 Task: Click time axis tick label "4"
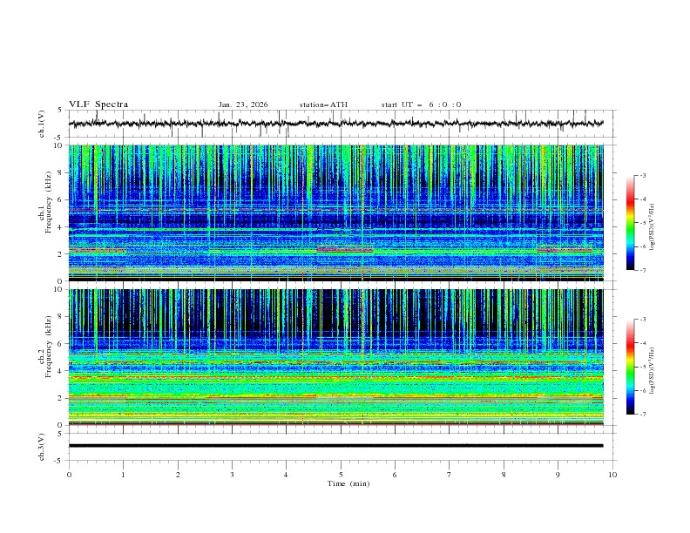pyautogui.click(x=286, y=475)
